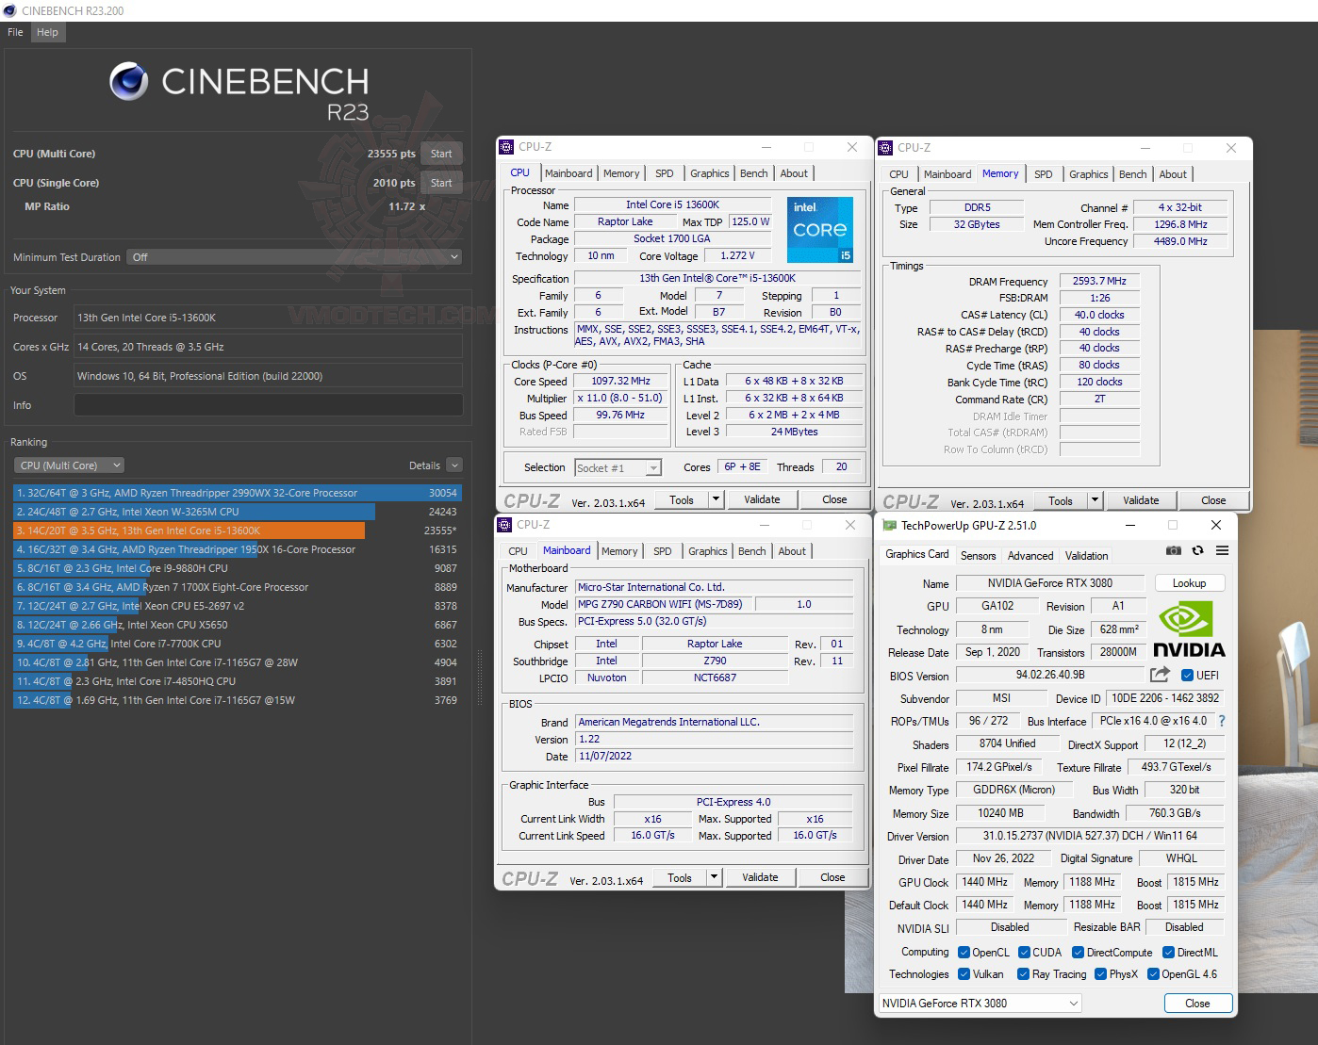The image size is (1318, 1045).
Task: Click the Lookup button in GPU-Z
Action: click(x=1189, y=583)
